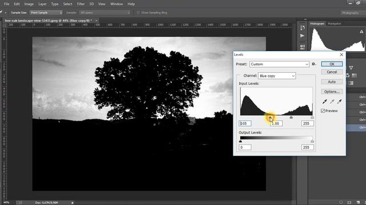Viewport: 366px width, 205px height.
Task: Open the View menu
Action: click(102, 4)
